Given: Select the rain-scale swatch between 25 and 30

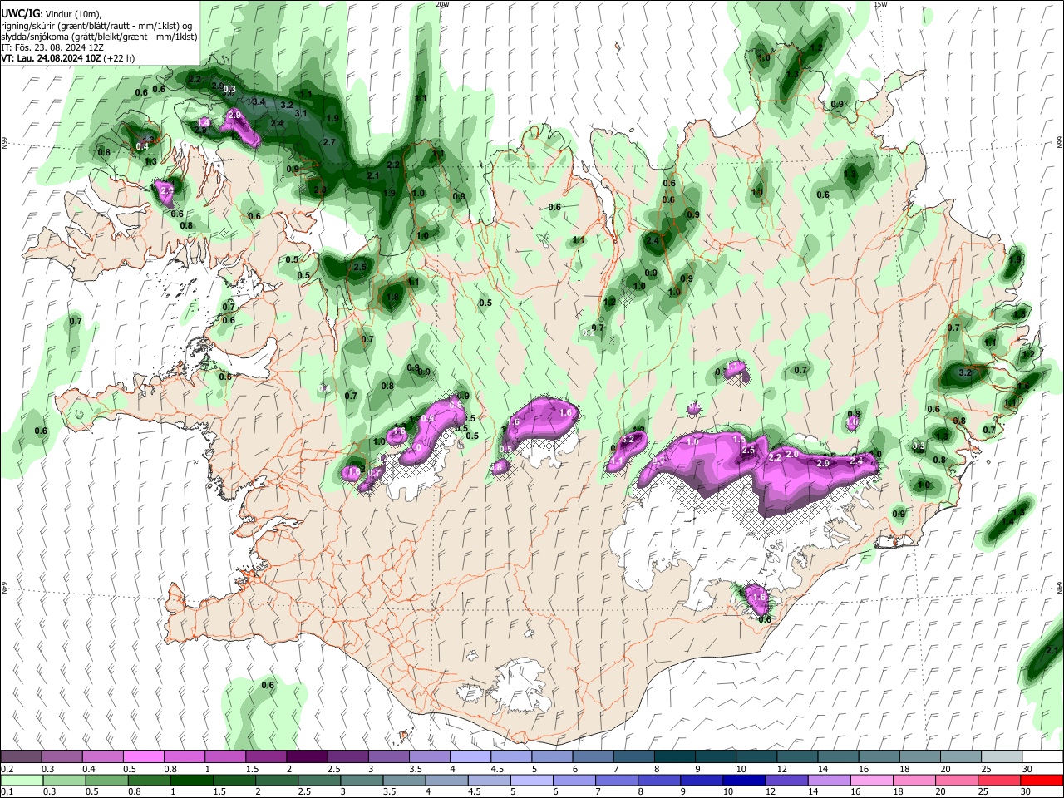Looking at the screenshot, I should tap(998, 780).
